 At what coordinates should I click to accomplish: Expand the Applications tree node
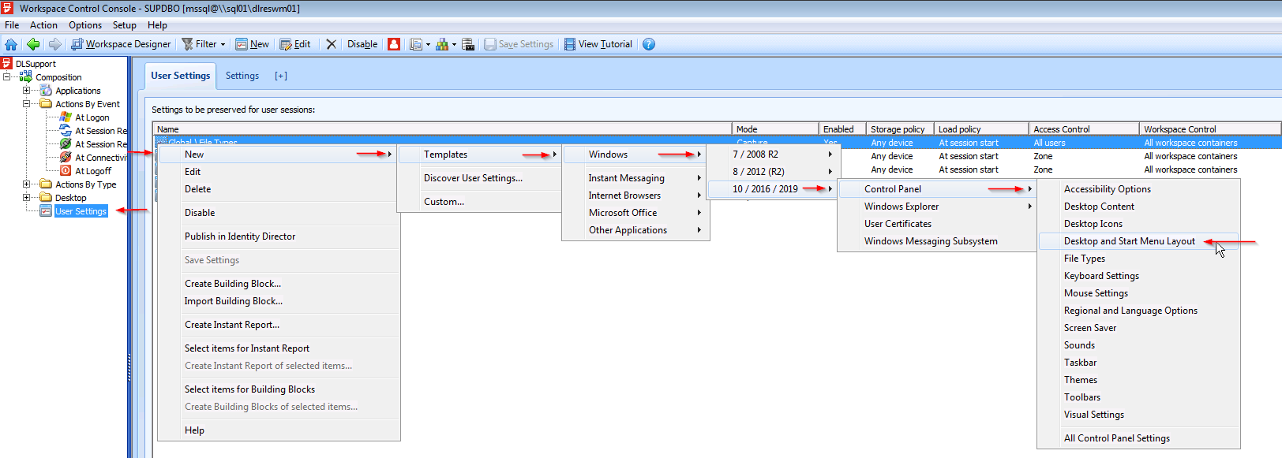click(x=26, y=91)
